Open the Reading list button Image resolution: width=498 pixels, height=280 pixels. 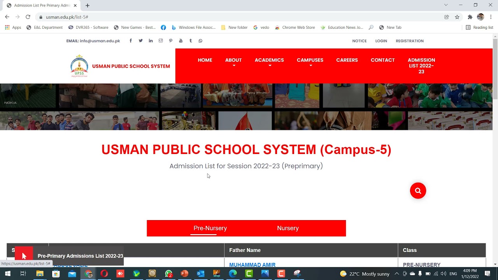coord(479,28)
